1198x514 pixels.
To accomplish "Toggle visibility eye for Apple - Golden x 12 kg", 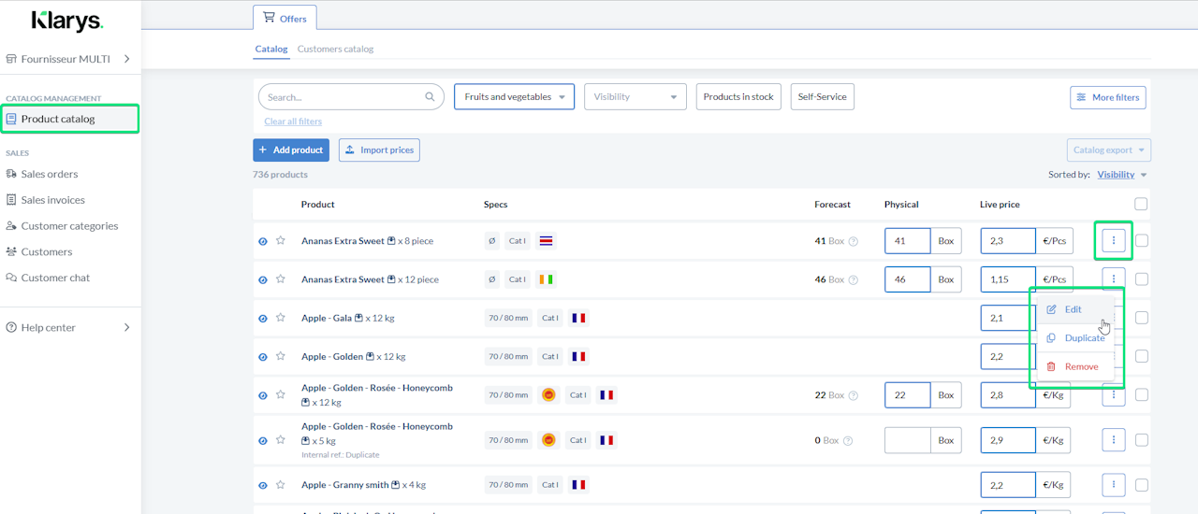I will click(x=263, y=357).
